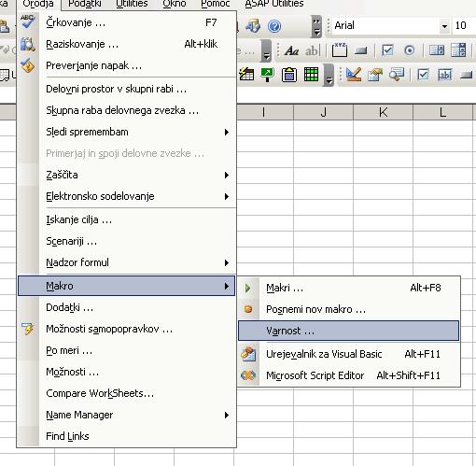Viewport: 476px width, 466px height.
Task: Click the blue Help question mark icon
Action: 274,26
